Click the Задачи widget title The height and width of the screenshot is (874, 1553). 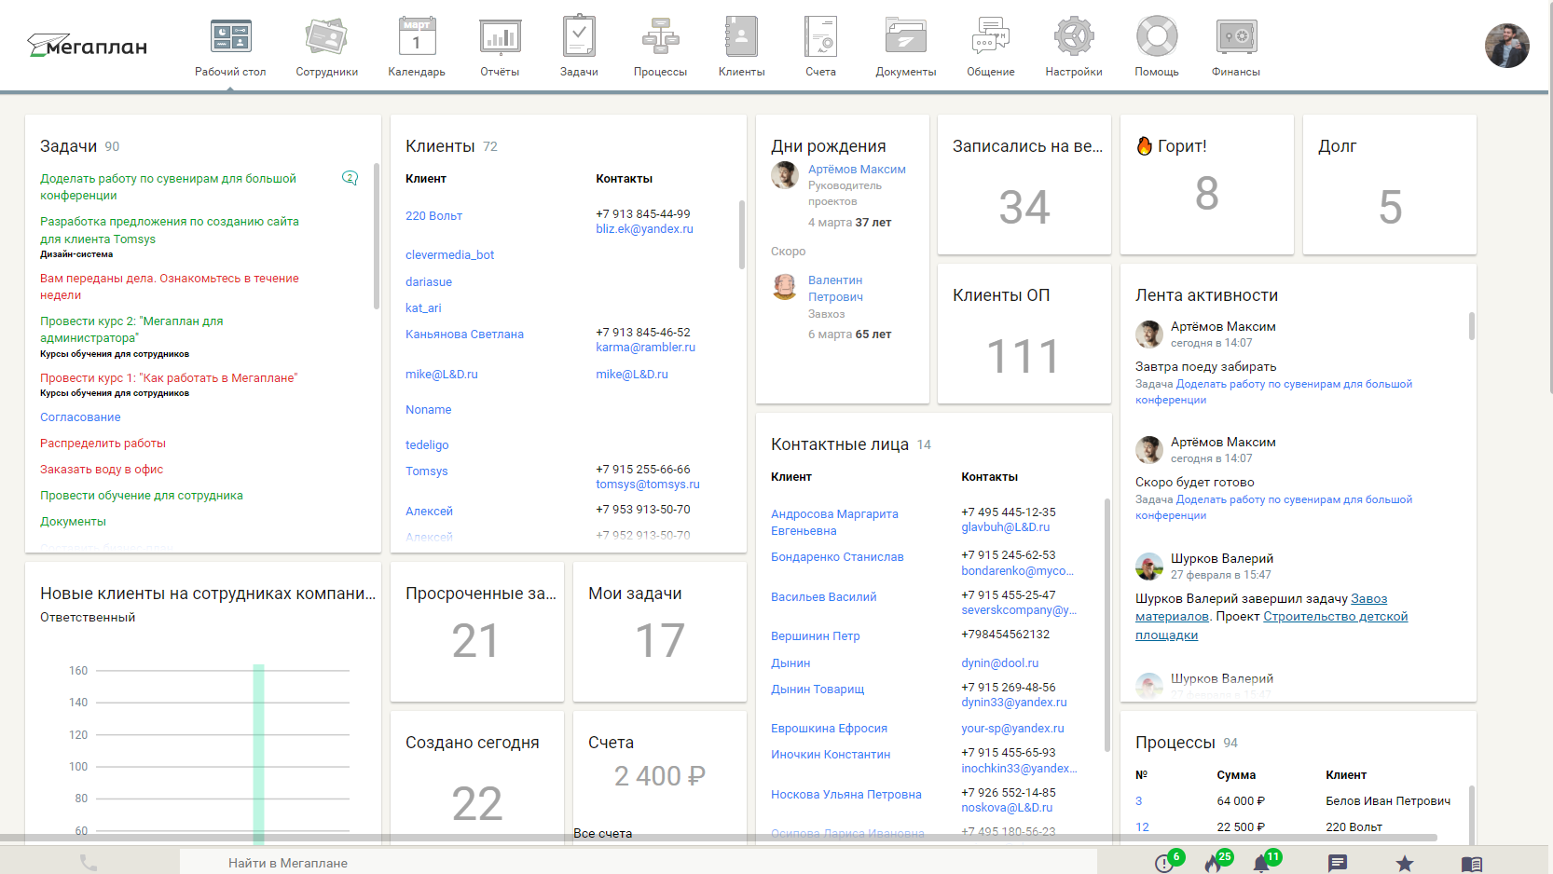click(x=69, y=146)
